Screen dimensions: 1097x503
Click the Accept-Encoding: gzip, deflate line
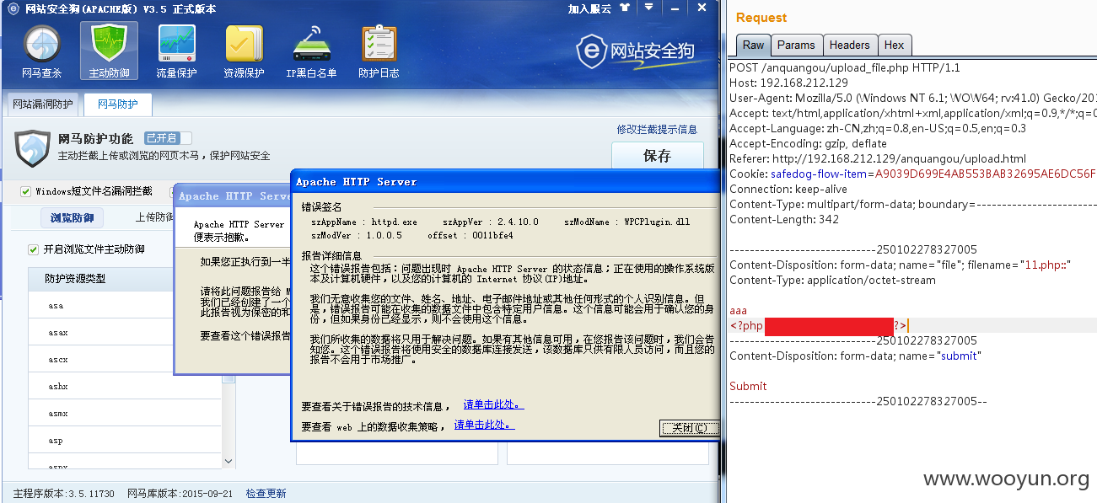click(808, 143)
